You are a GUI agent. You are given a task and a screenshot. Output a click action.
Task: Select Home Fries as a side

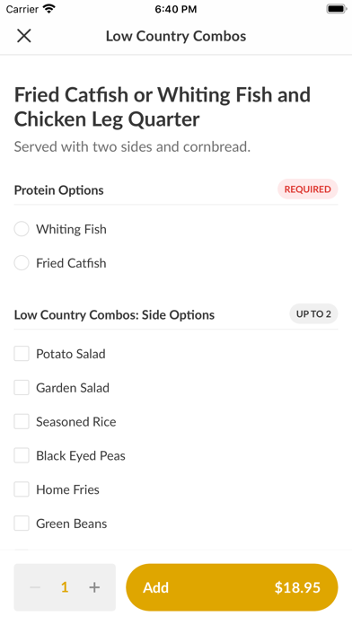22,489
